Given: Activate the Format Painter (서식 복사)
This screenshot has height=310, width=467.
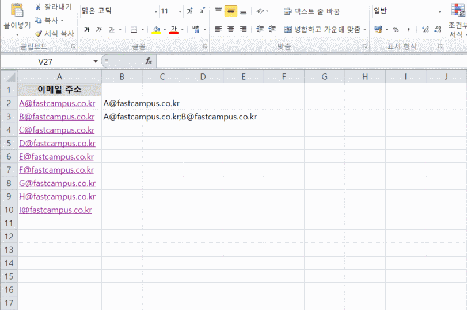Looking at the screenshot, I should 54,33.
